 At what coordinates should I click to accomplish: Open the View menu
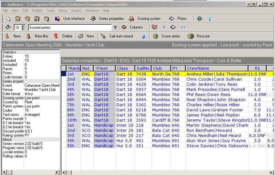tap(15, 11)
